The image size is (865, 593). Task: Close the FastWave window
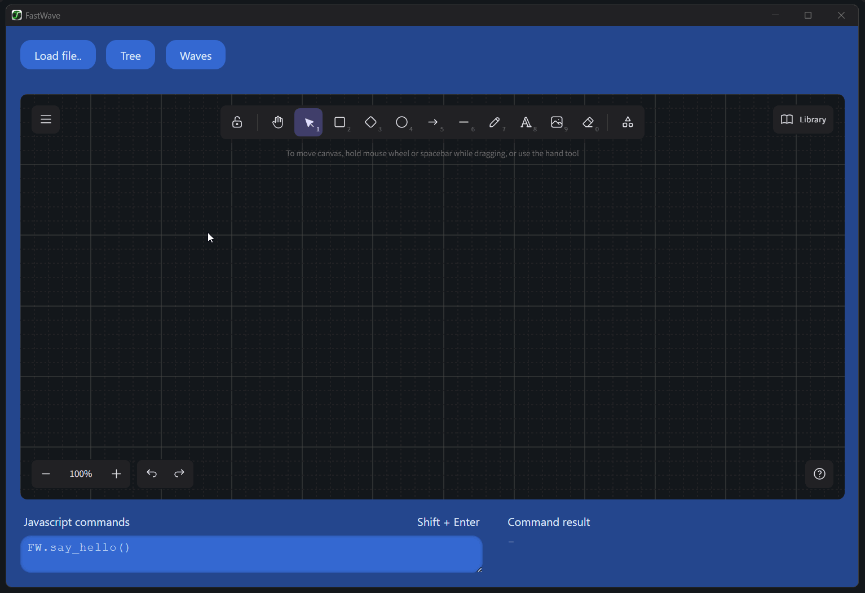[841, 15]
